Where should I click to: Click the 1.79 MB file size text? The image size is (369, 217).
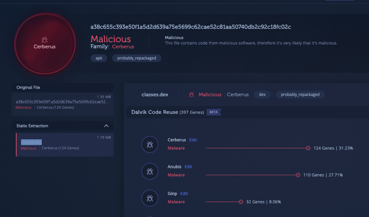[x=104, y=138]
